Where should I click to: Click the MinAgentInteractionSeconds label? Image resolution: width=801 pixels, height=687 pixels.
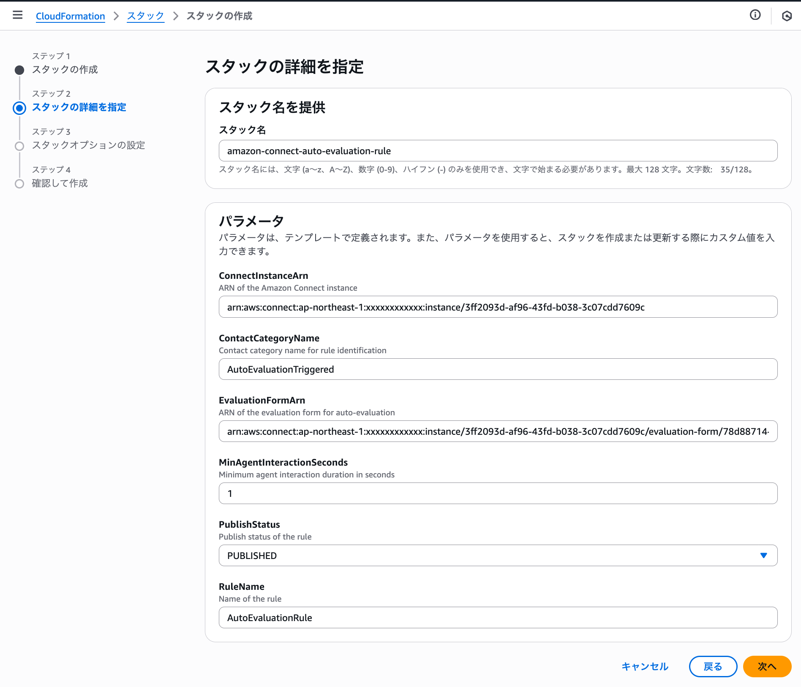pyautogui.click(x=283, y=463)
